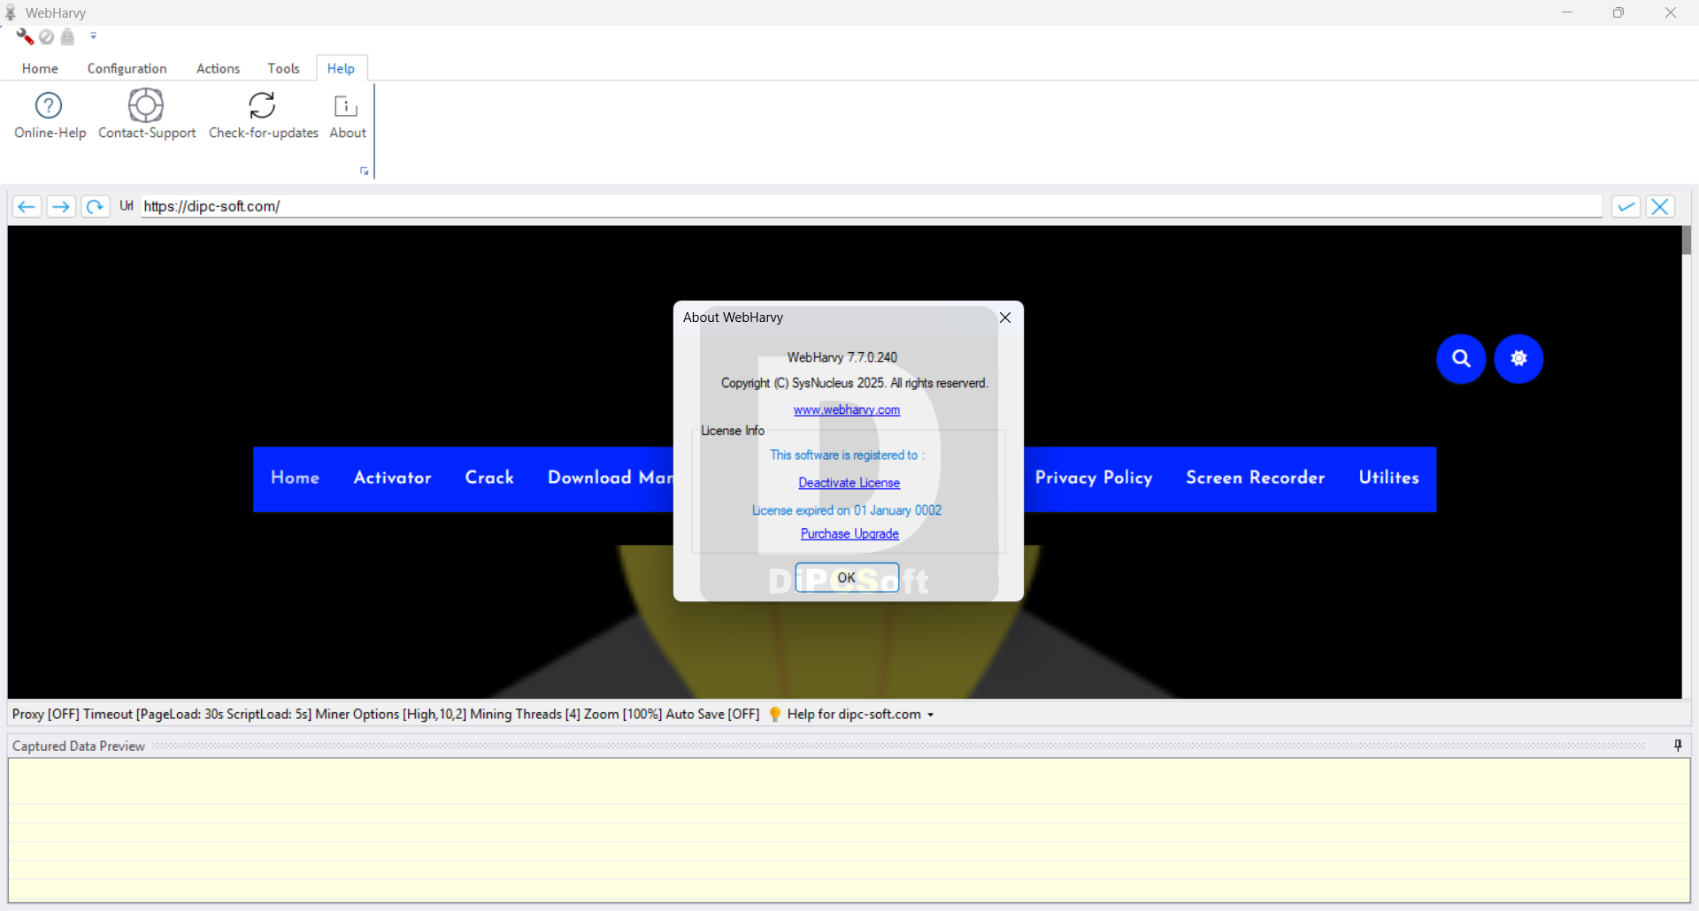Reload the page with the refresh icon
This screenshot has height=911, width=1699.
(95, 206)
